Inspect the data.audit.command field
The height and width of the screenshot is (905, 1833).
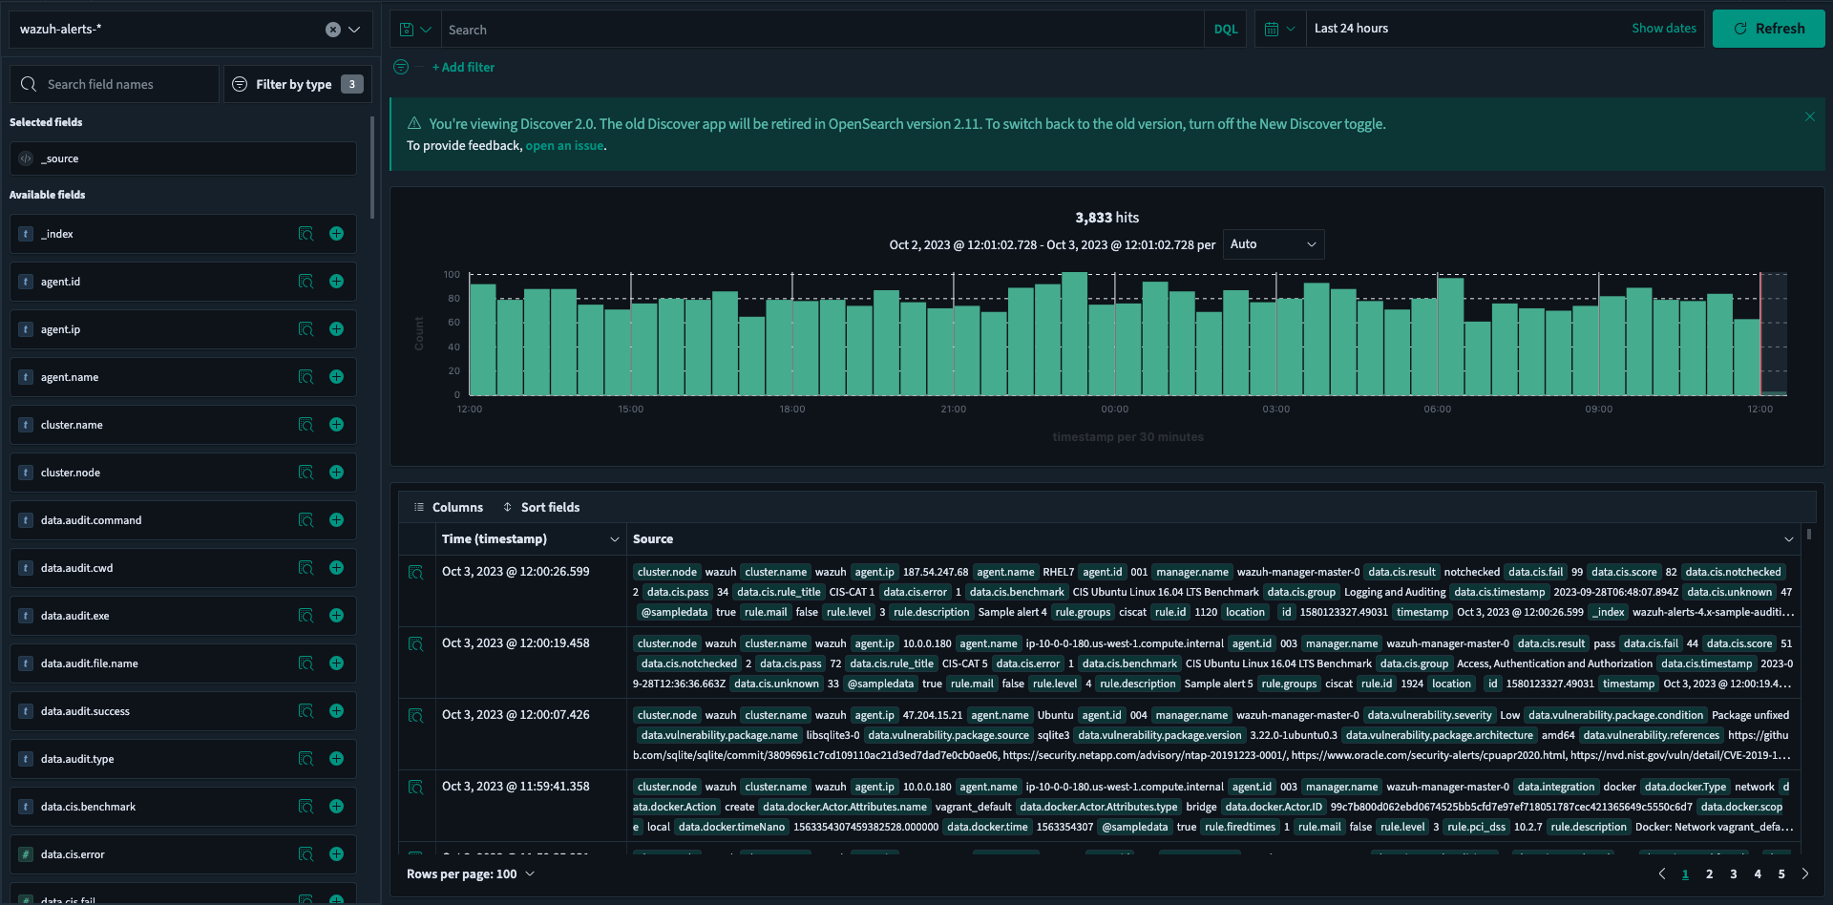pos(305,519)
